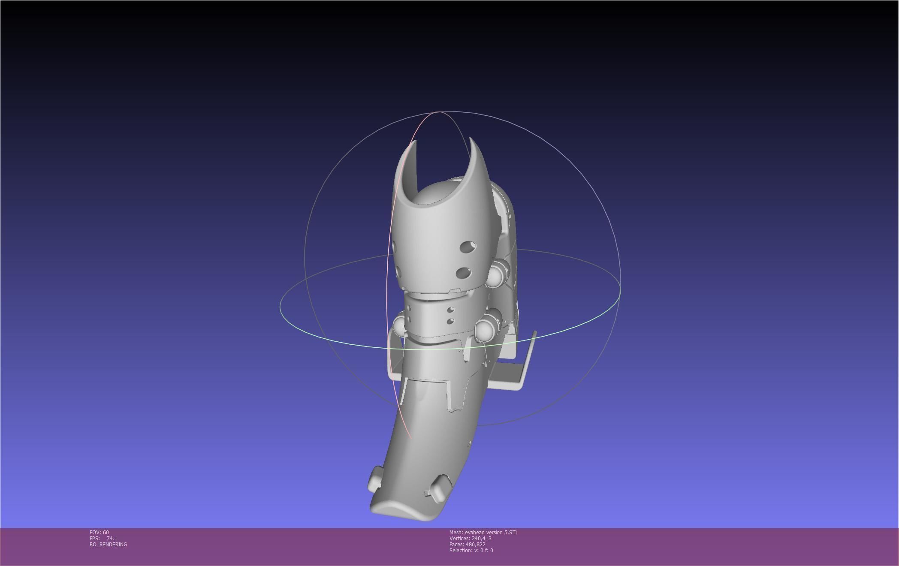899x566 pixels.
Task: Click the Selection: v: 0 f: 0 text
Action: tap(471, 550)
